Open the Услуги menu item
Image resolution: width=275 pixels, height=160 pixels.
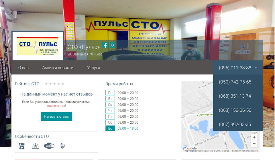tap(93, 68)
